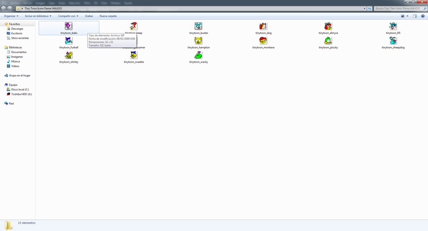This screenshot has width=428, height=231.
Task: Click the change view icon
Action: tap(403, 16)
